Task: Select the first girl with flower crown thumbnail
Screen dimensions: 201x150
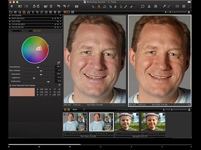Action: [x=127, y=122]
